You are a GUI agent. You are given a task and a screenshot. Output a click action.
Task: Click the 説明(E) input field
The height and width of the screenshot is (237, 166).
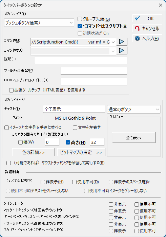[x=81, y=60]
